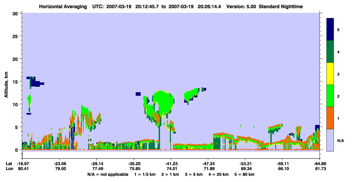Click latitude value -53.21
355x182 pixels.
(245, 164)
